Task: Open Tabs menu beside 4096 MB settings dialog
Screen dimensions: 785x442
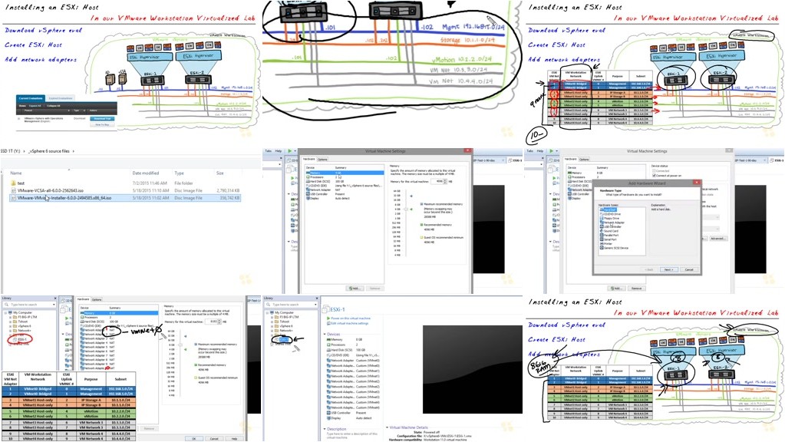Action: point(268,150)
